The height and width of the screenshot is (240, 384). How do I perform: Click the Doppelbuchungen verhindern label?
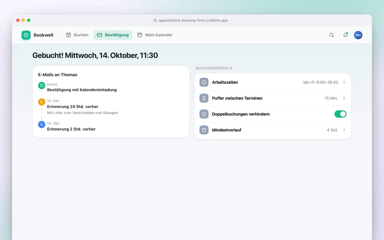[241, 114]
